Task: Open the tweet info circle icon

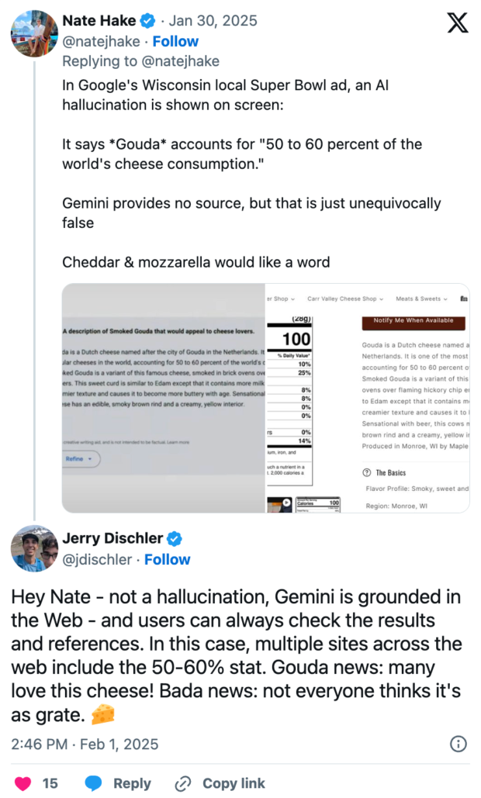Action: tap(458, 744)
